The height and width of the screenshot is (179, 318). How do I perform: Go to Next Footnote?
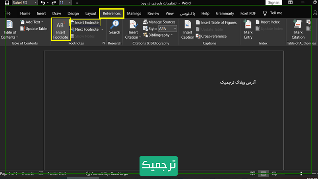(85, 29)
